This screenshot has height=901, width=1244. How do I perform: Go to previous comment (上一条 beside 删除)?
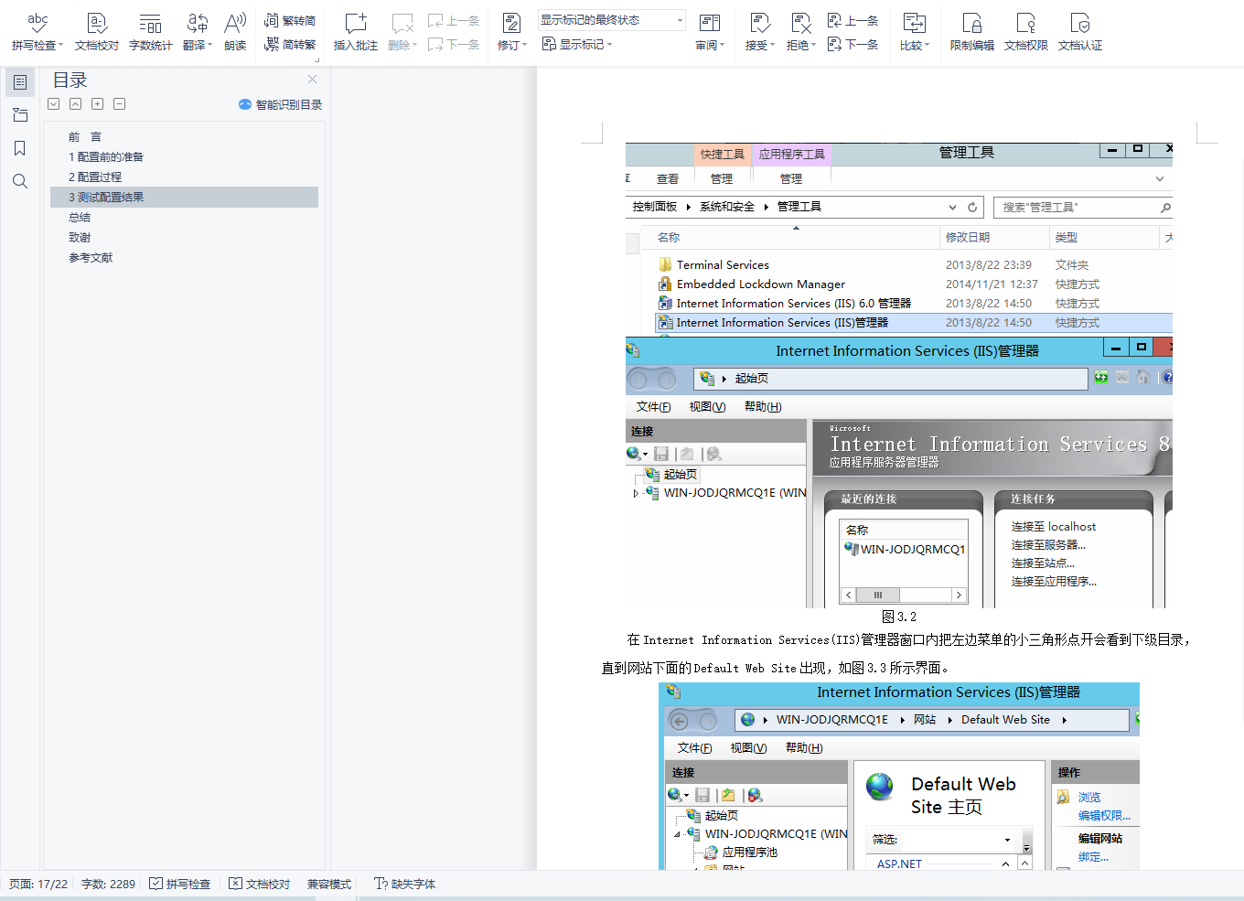tap(454, 20)
